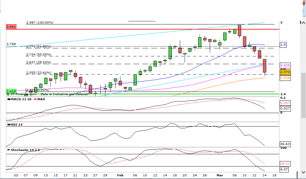Viewport: 306px width, 179px height.
Task: Click the magenta 2.626 moving average value
Action: coord(285,65)
